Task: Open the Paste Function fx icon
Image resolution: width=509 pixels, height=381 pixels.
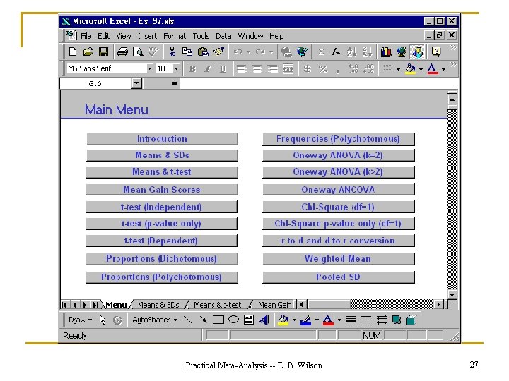Action: pyautogui.click(x=336, y=52)
